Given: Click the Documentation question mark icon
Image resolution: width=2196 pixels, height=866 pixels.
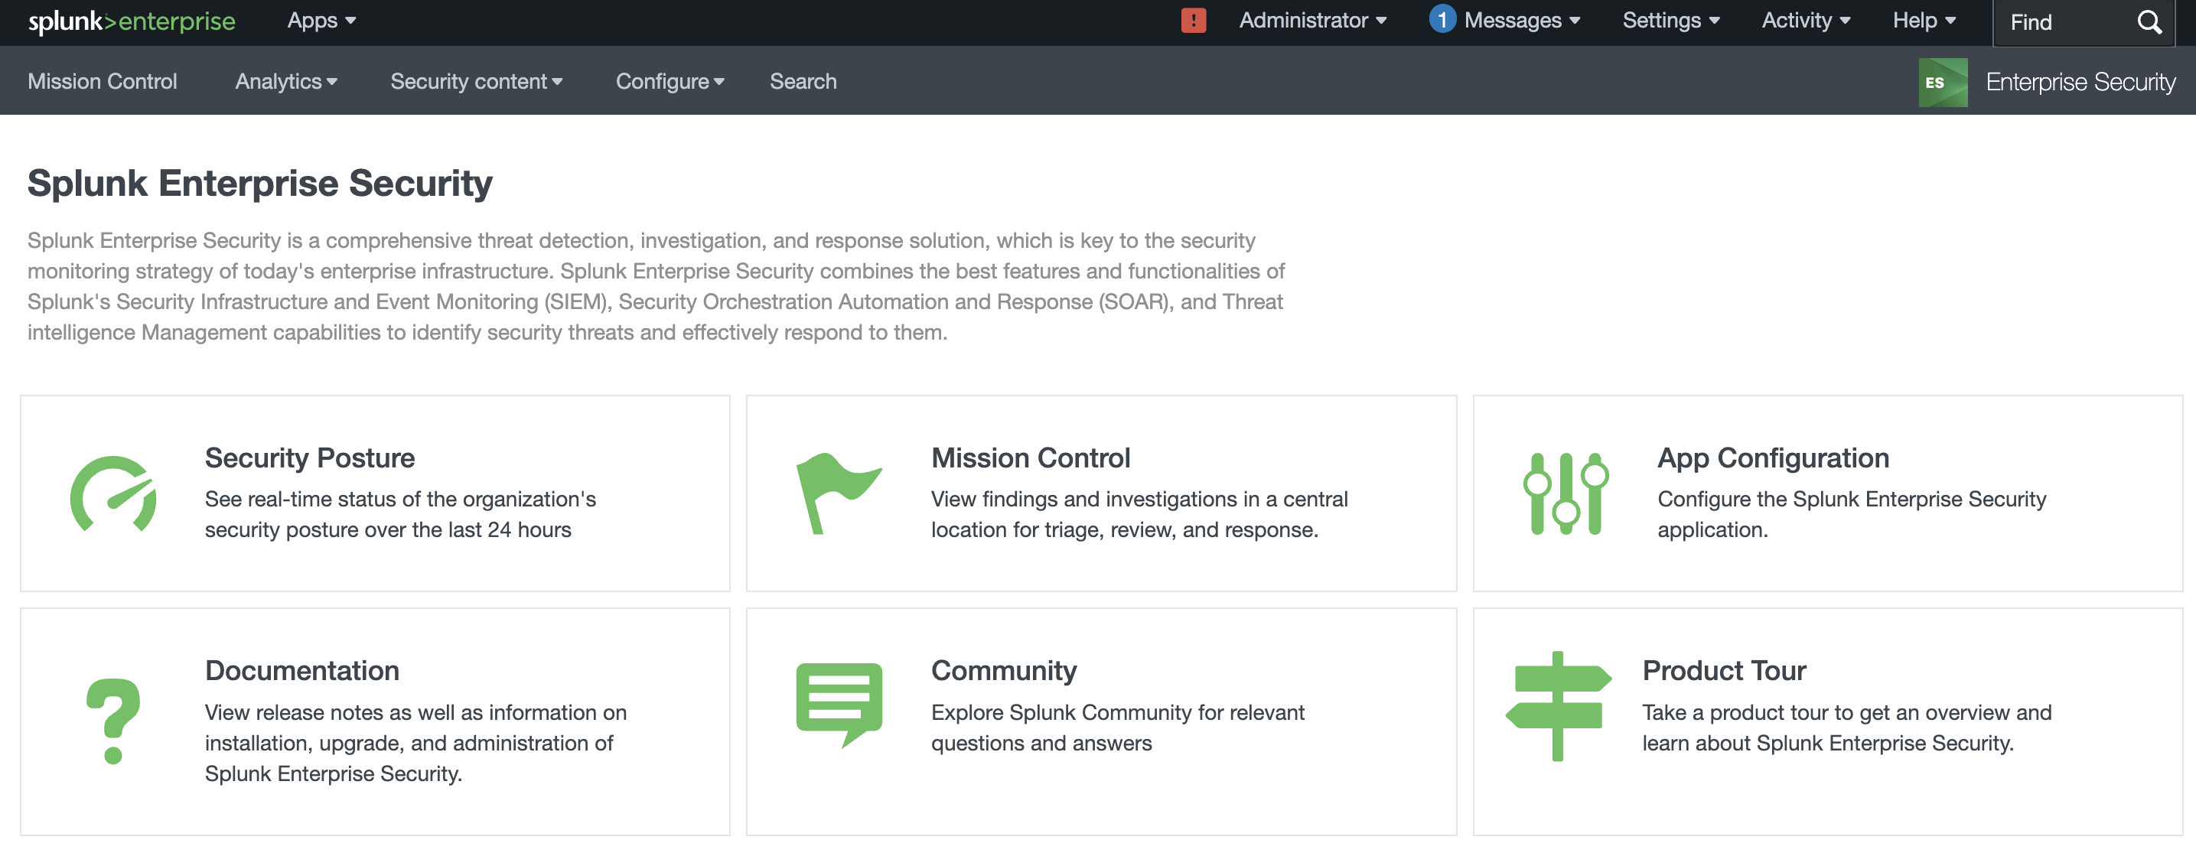Looking at the screenshot, I should tap(113, 720).
